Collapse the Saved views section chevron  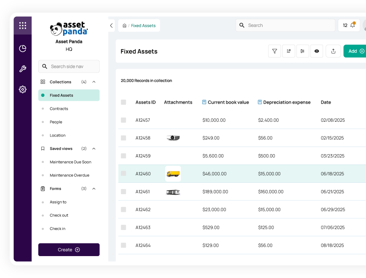coord(94,149)
